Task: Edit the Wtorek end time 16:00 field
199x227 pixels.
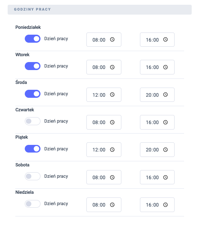Action: point(157,67)
